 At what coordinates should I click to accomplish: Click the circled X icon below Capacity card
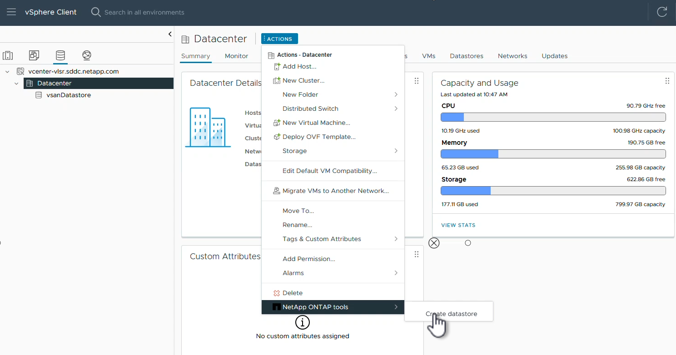(x=434, y=243)
